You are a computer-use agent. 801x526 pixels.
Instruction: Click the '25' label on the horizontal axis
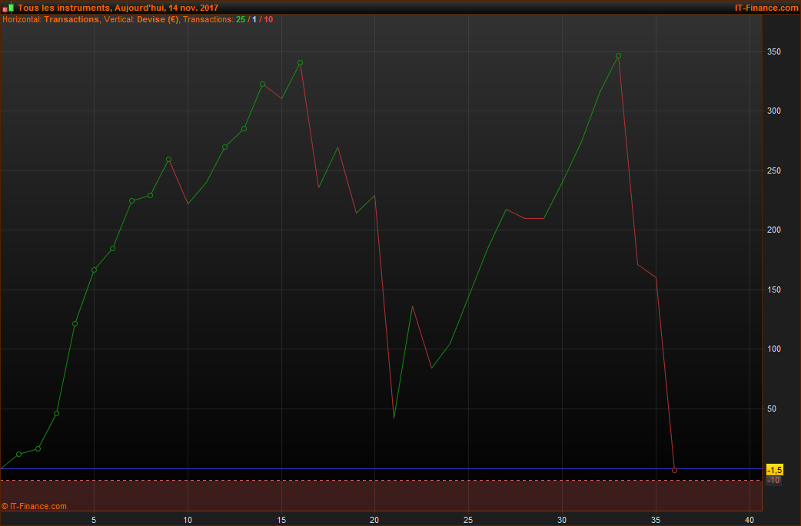[x=468, y=520]
